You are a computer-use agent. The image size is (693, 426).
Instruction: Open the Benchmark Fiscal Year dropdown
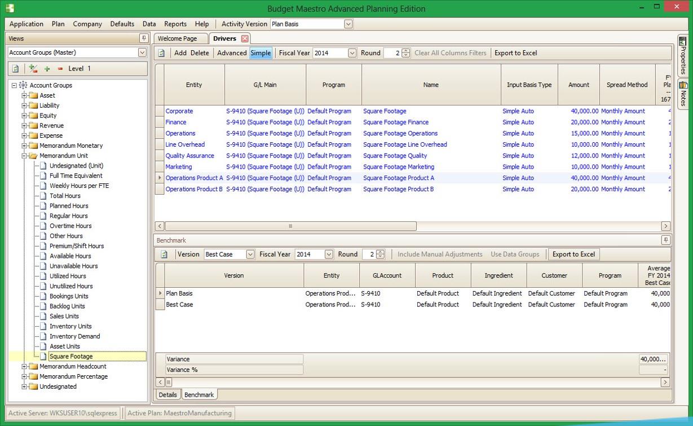[329, 254]
